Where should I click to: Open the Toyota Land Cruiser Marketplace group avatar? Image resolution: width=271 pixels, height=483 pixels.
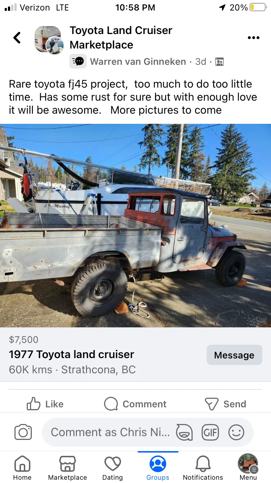point(49,40)
